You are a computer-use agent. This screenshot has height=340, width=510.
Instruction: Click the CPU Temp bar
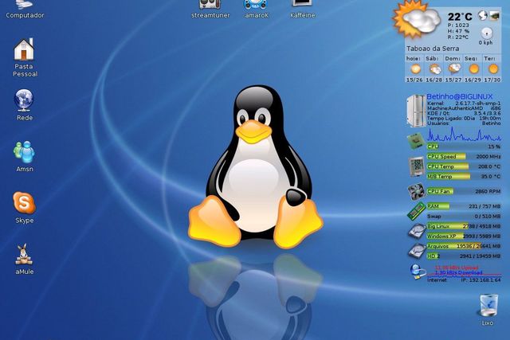[x=464, y=166]
